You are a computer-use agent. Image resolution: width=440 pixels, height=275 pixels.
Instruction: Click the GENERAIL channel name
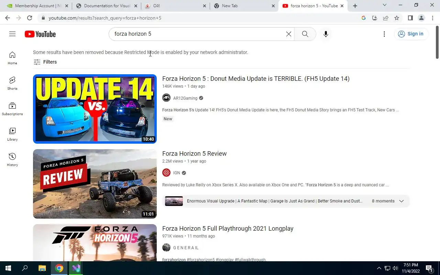tap(186, 248)
